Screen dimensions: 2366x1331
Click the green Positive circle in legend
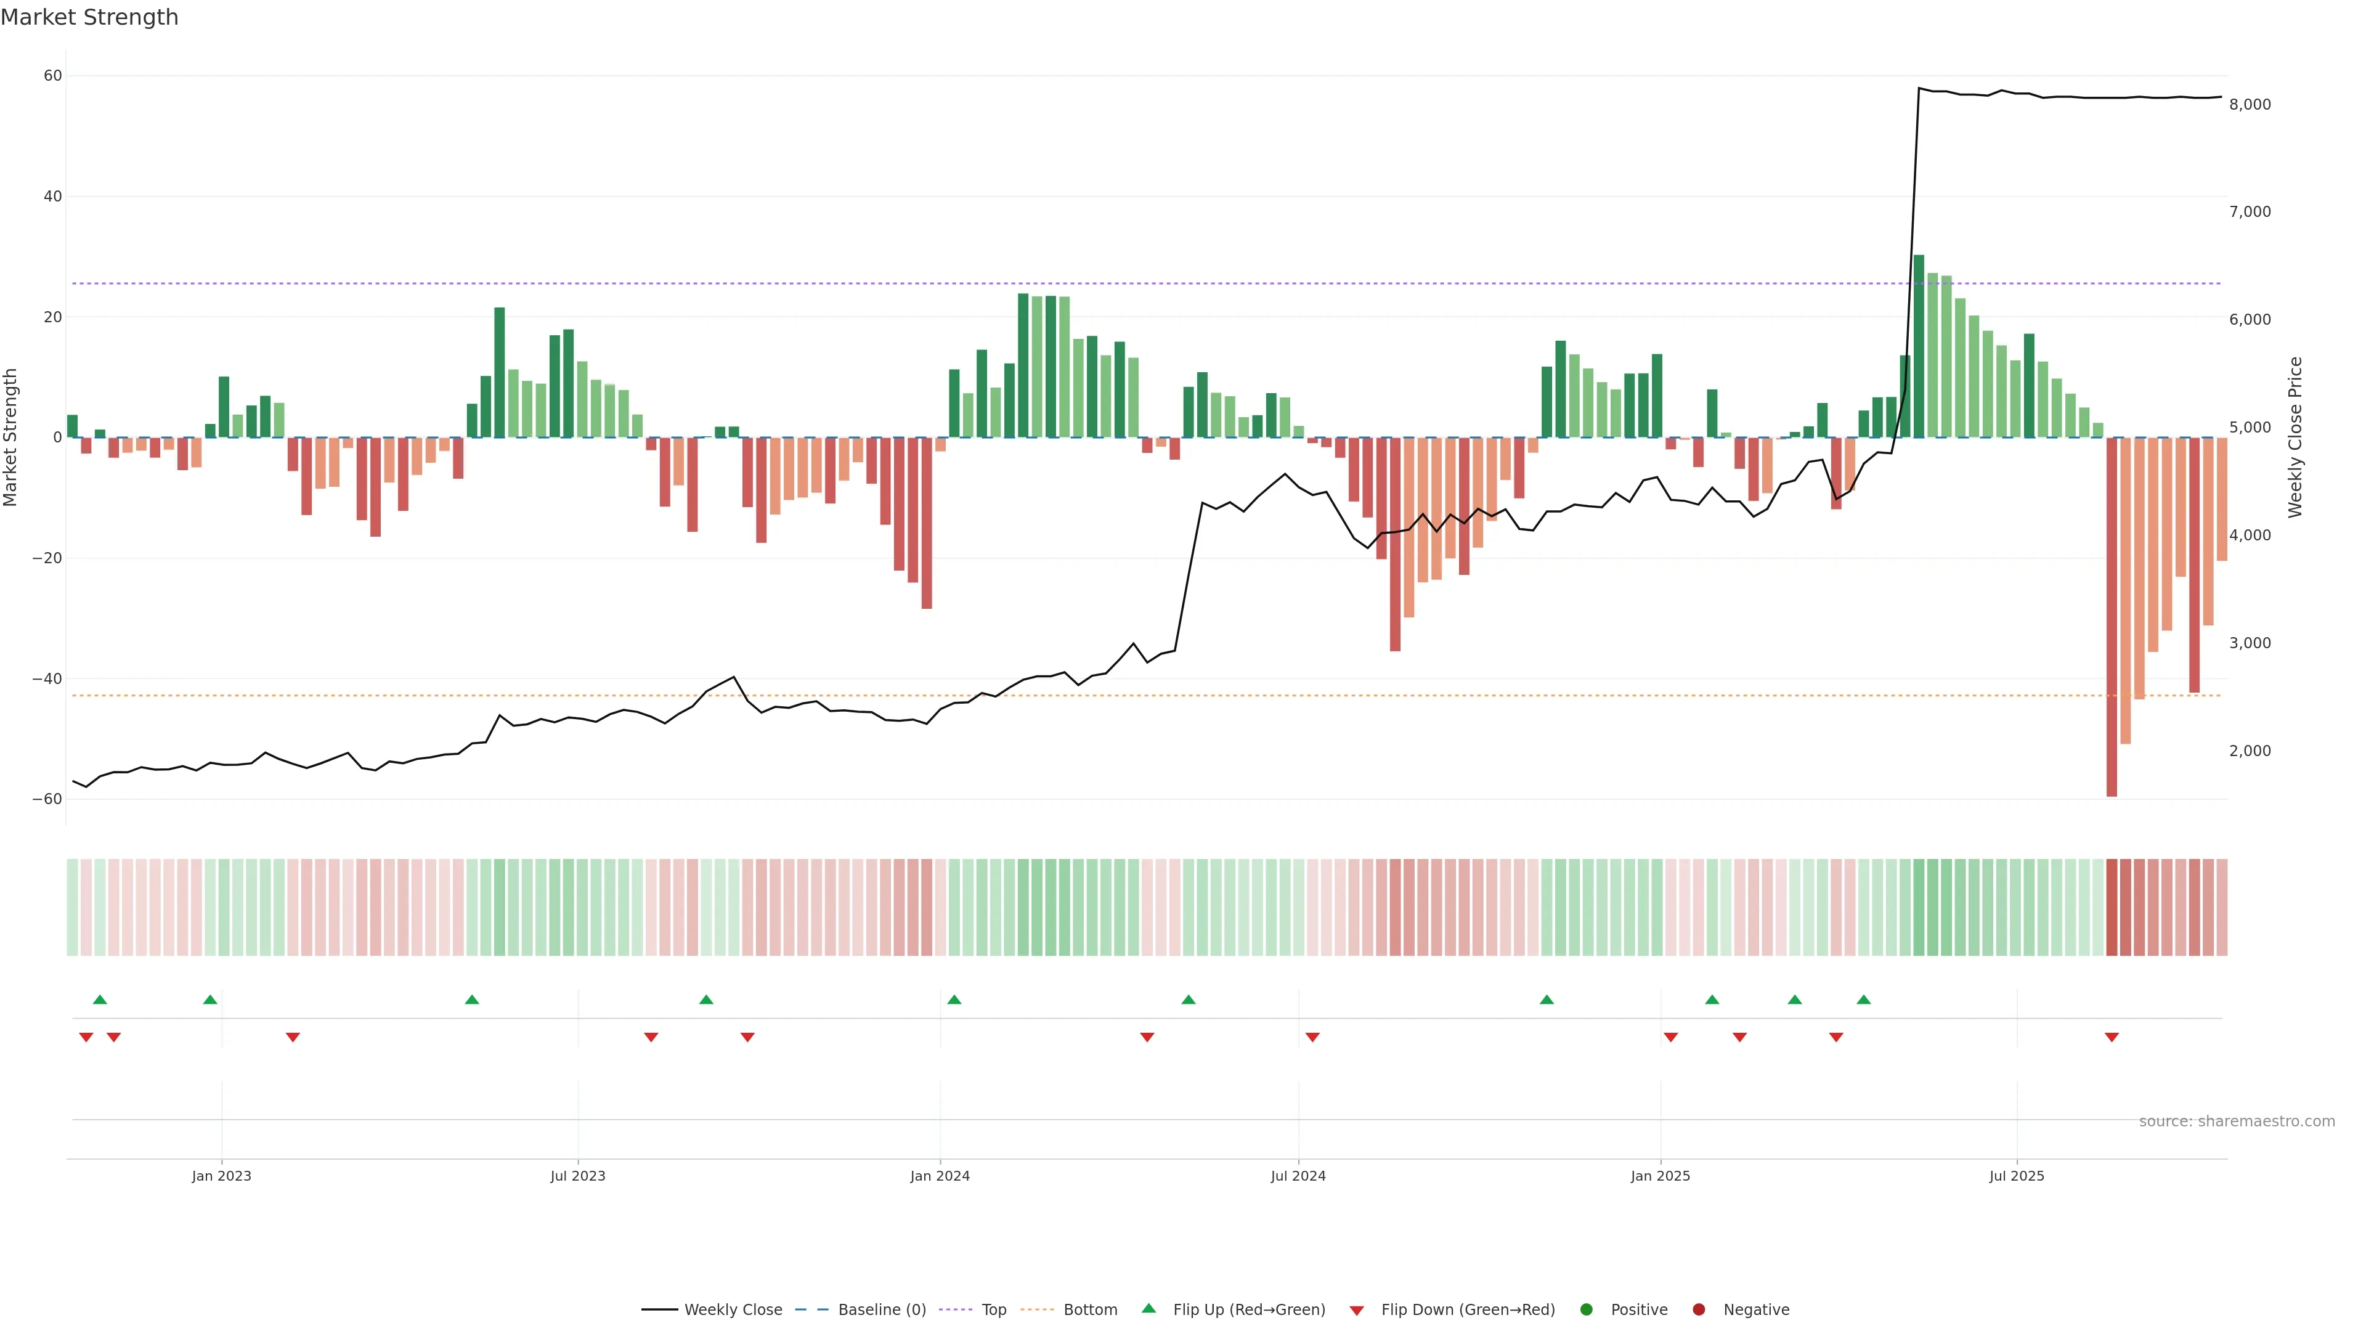click(x=1586, y=1309)
